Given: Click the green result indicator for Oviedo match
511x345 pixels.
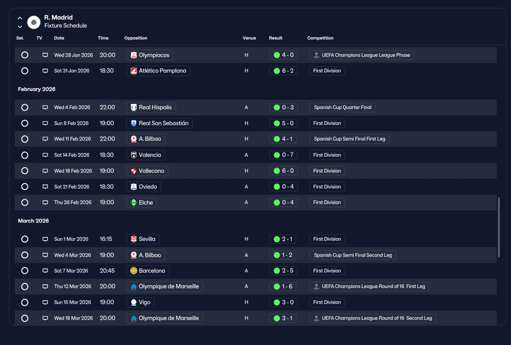Looking at the screenshot, I should click(277, 187).
